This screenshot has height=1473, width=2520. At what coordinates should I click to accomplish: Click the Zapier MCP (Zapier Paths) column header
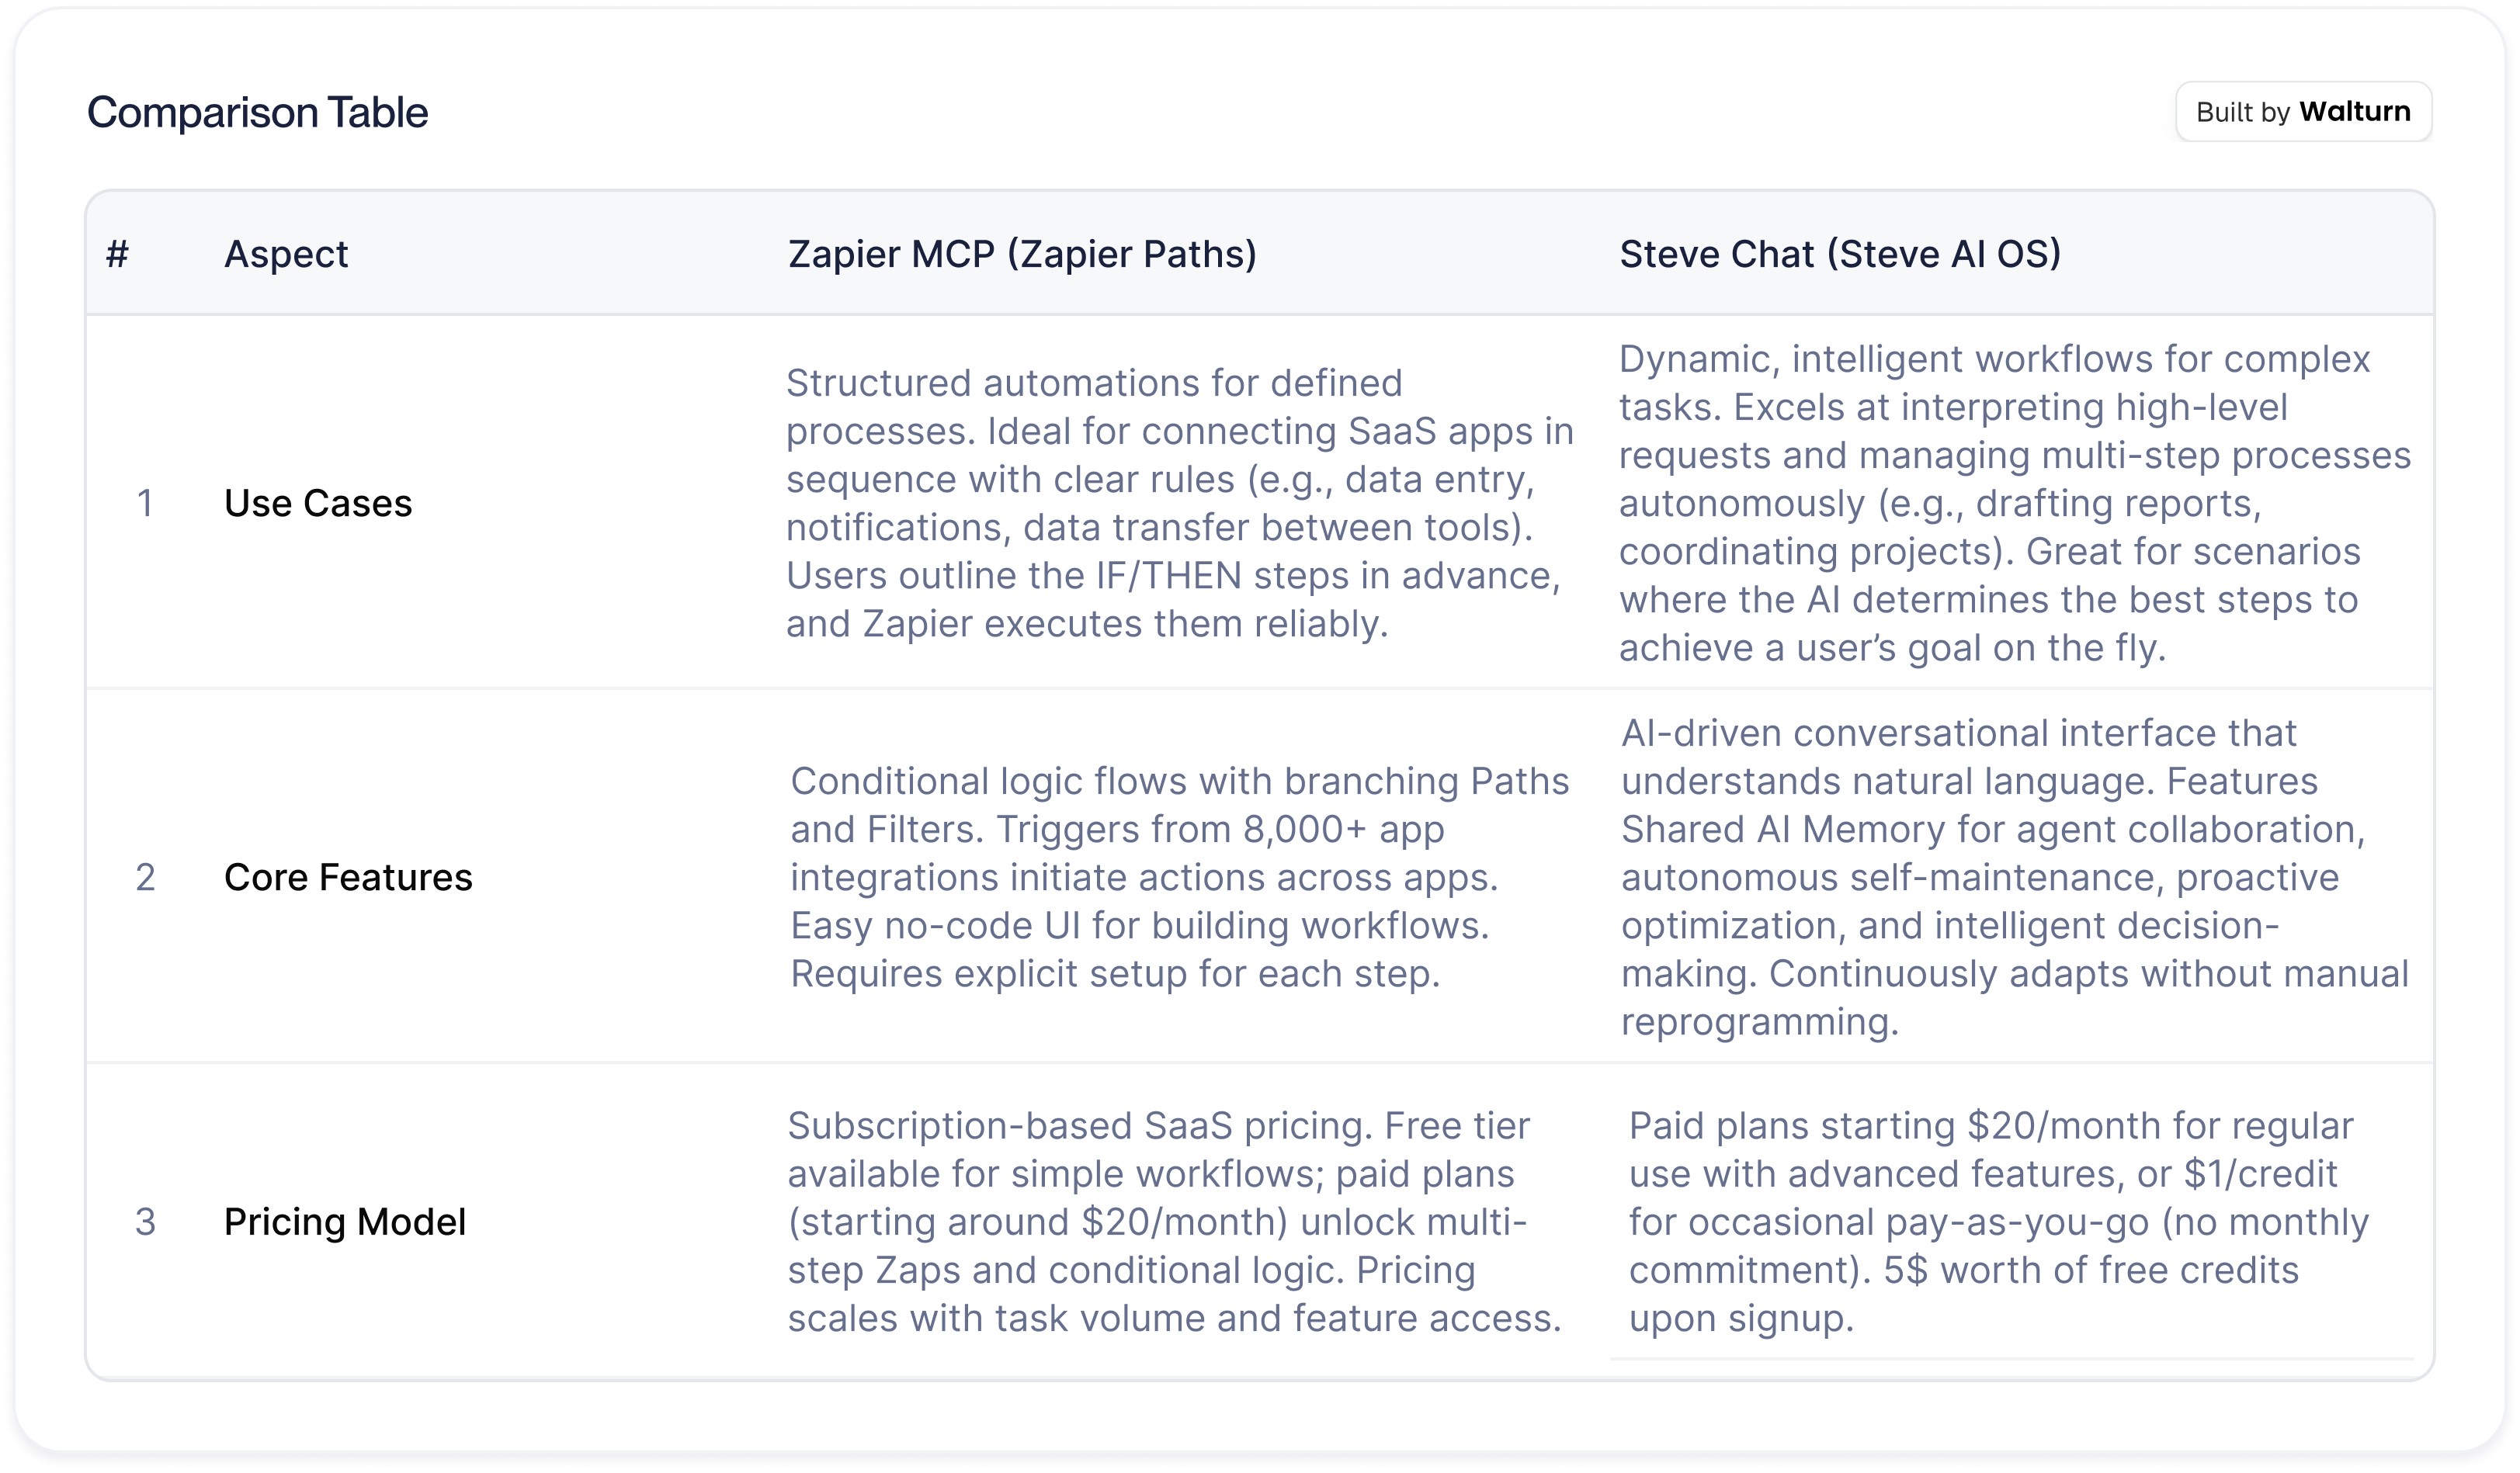(1022, 254)
